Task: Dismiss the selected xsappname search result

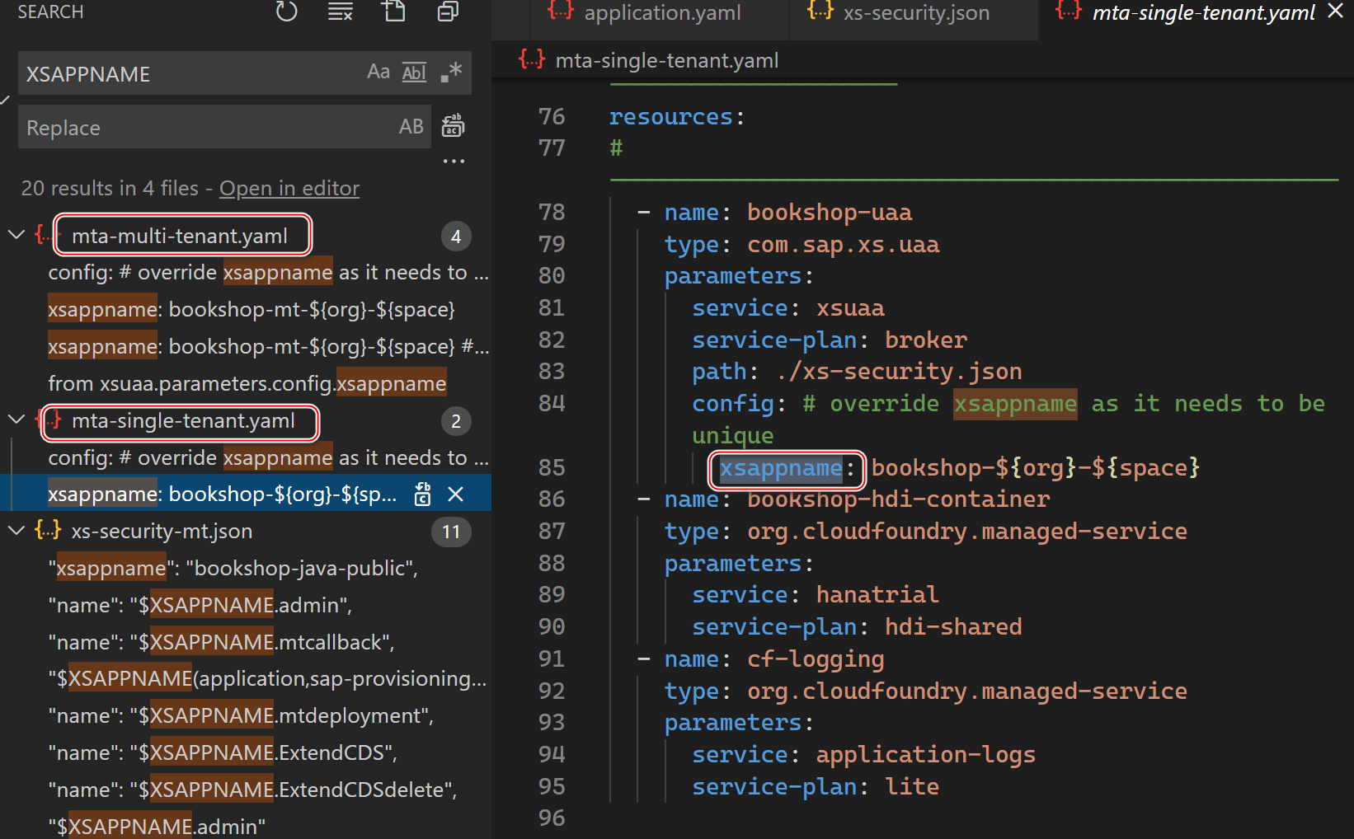Action: pos(455,494)
